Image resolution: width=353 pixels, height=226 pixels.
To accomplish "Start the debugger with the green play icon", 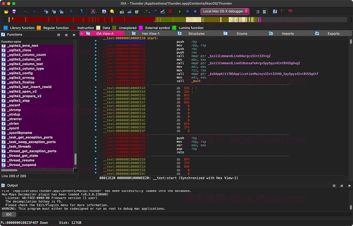I will [180, 11].
